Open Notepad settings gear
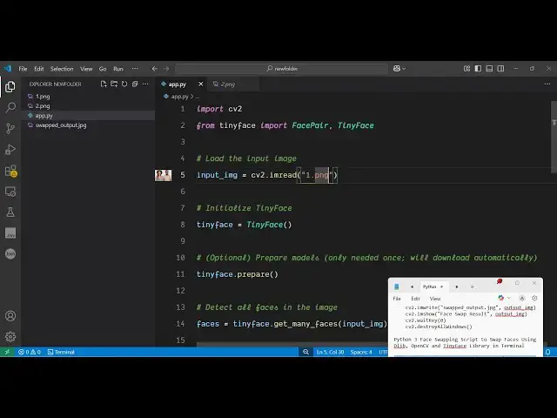This screenshot has height=418, width=557. pyautogui.click(x=534, y=298)
